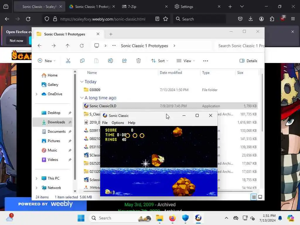Viewport: 300px width, 225px height.
Task: Open Firefox list all tabs dropdown
Action: click(242, 7)
